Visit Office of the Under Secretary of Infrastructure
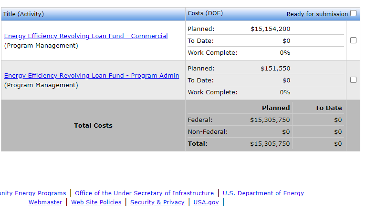Viewport: 366px width, 211px height. [144, 193]
